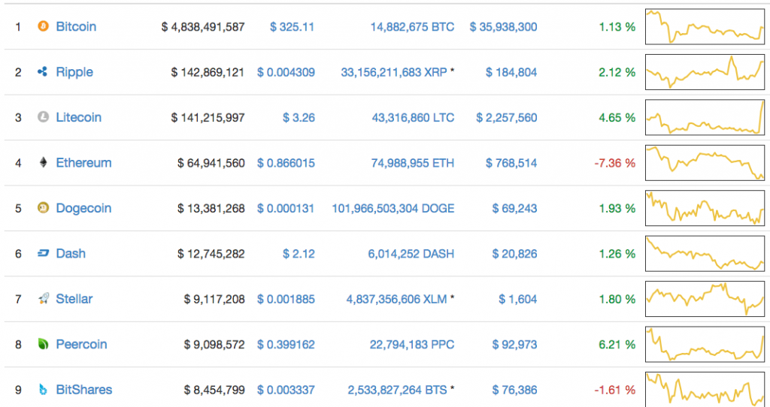Select Litecoin change 4.65 %

[617, 118]
